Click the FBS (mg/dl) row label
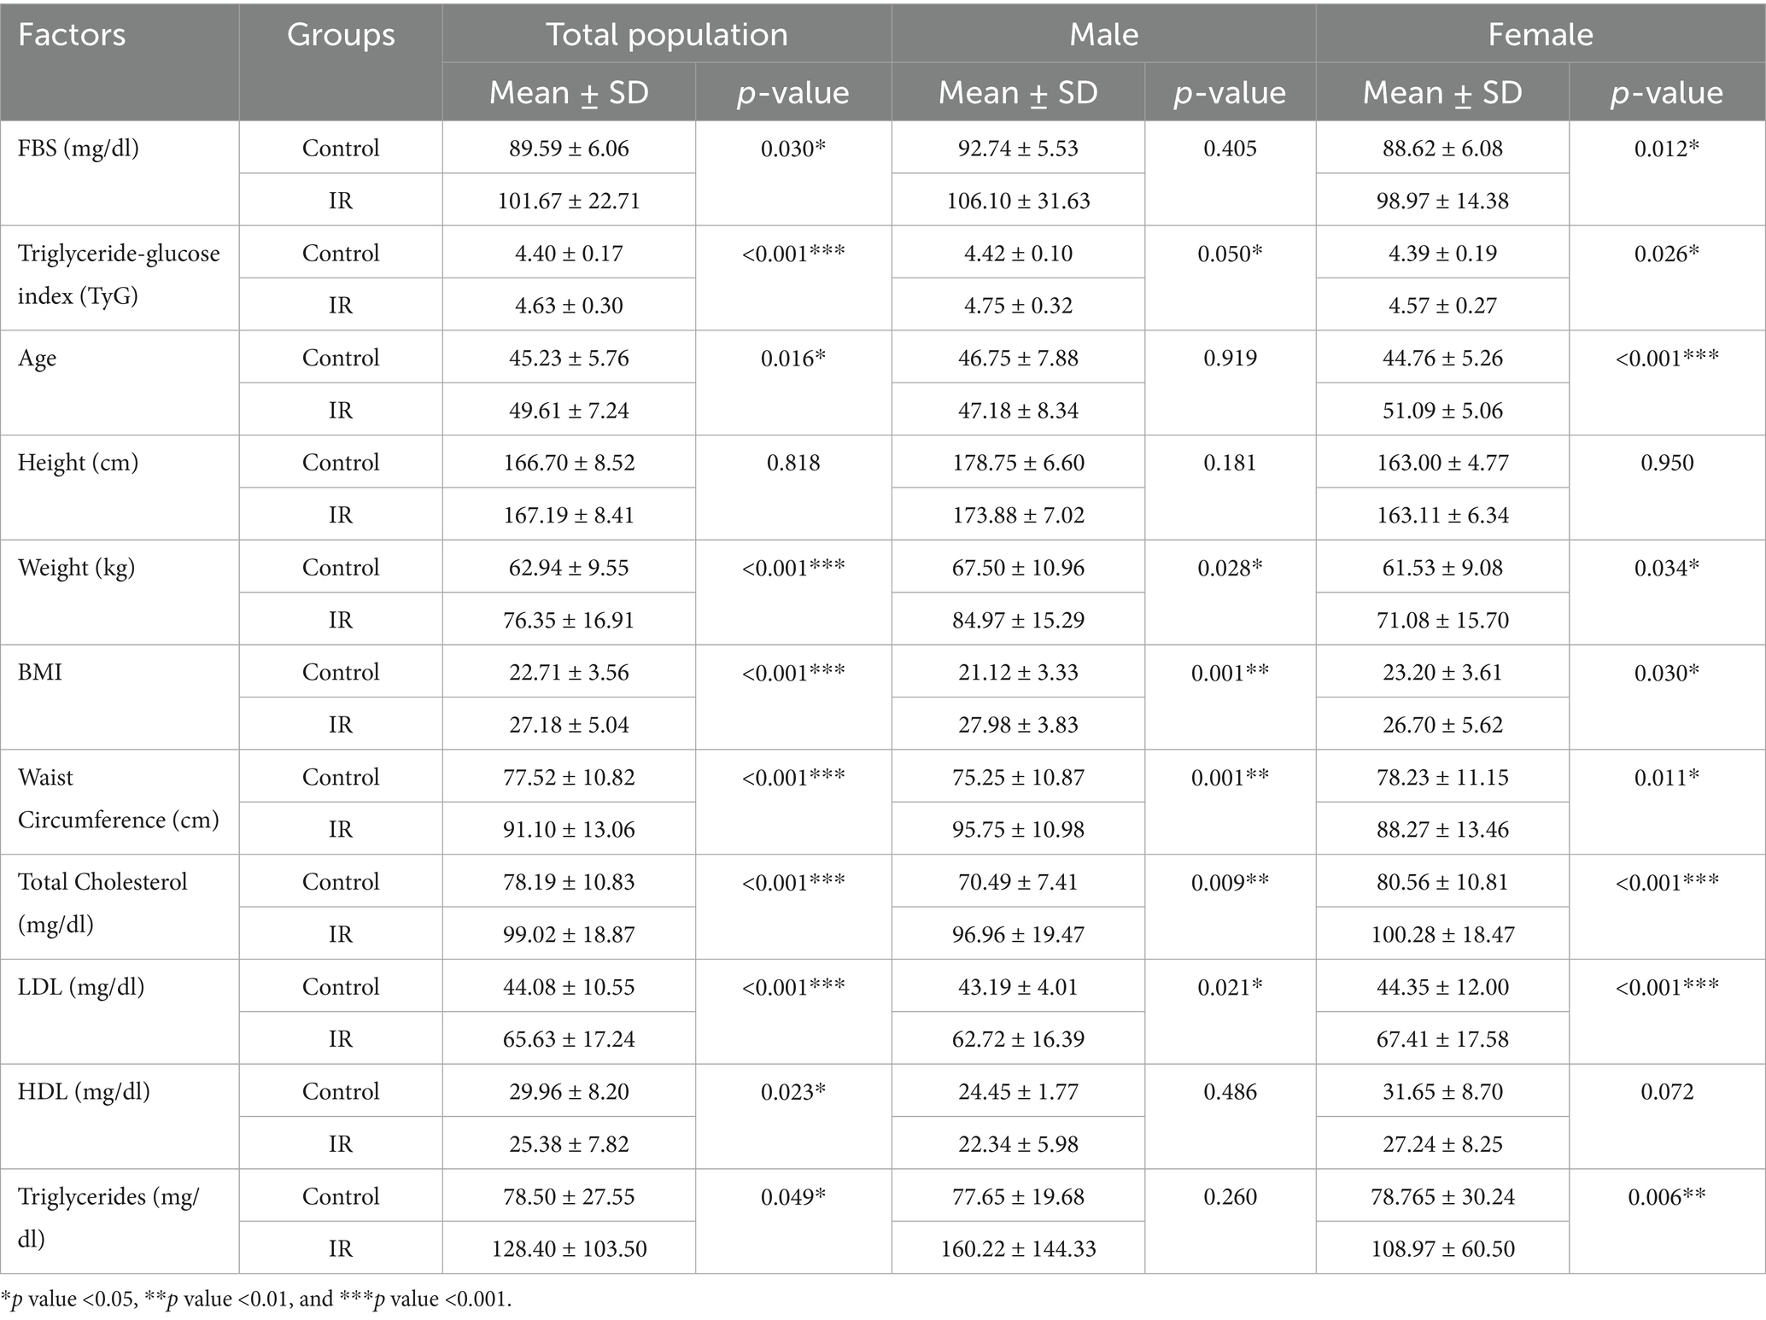Screen dimensions: 1766x1320 [x=79, y=149]
